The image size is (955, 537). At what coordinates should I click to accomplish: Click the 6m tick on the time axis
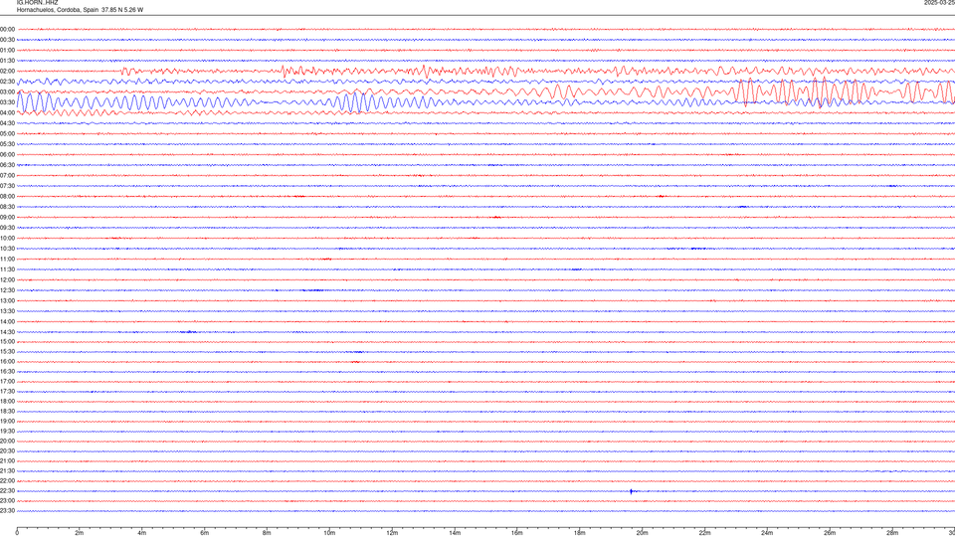click(204, 533)
